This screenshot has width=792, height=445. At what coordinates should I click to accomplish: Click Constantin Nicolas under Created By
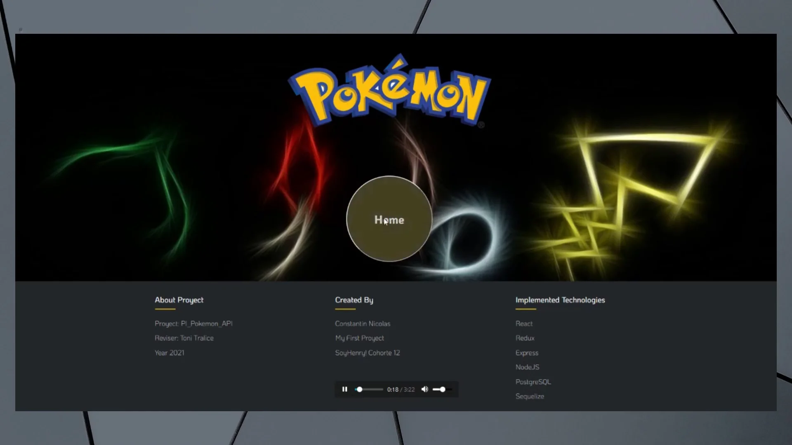click(363, 323)
